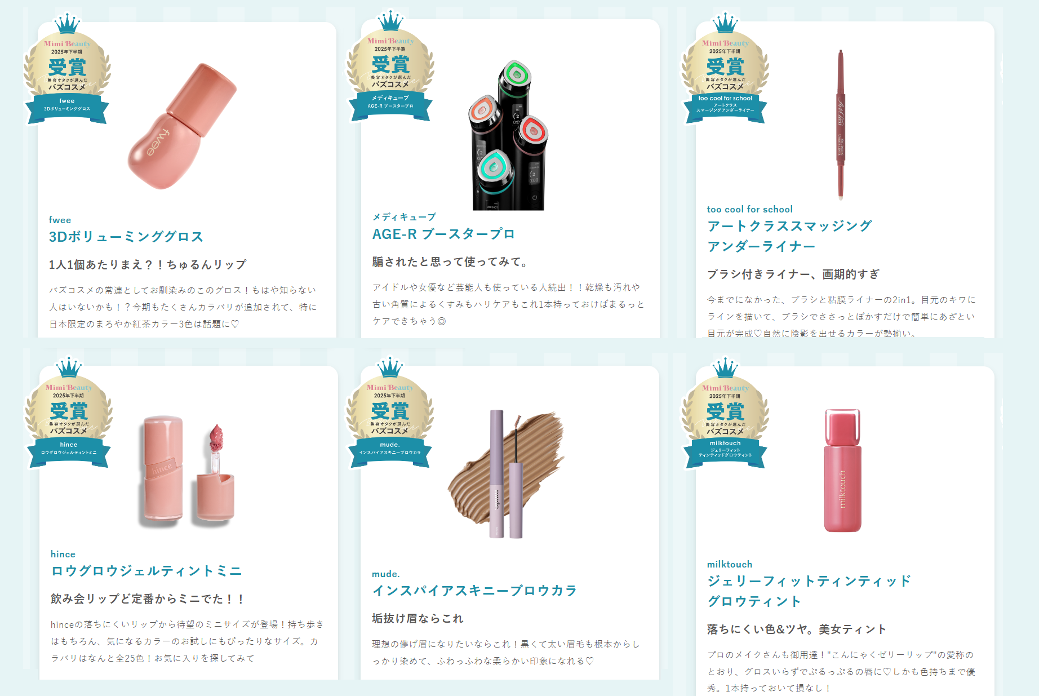Open the ロウグロウジェルティントミニ title link
Viewport: 1039px width, 696px height.
click(x=146, y=571)
